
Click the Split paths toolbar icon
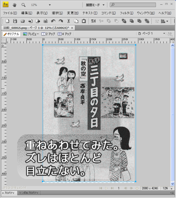(x=116, y=21)
